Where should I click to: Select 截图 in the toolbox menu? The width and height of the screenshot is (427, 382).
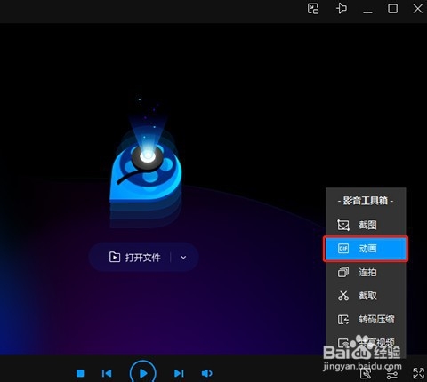[x=366, y=225]
